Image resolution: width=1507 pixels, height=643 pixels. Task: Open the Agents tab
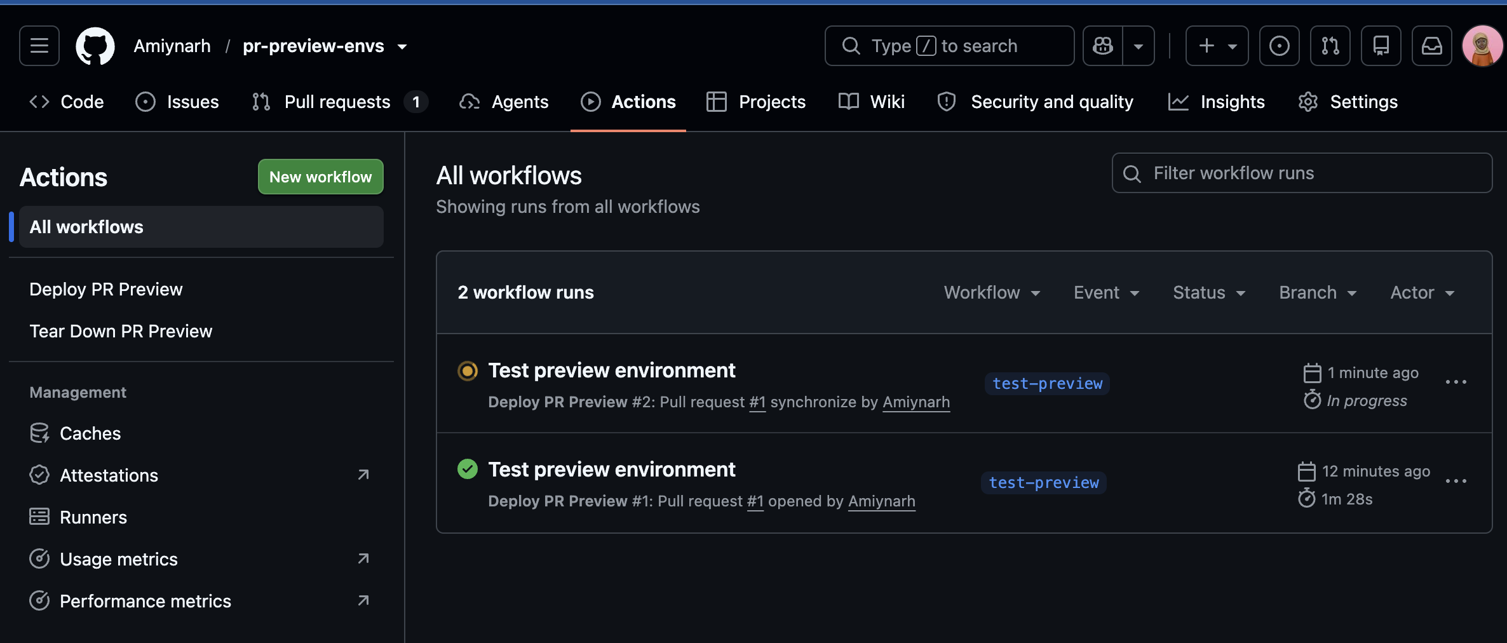[x=504, y=102]
